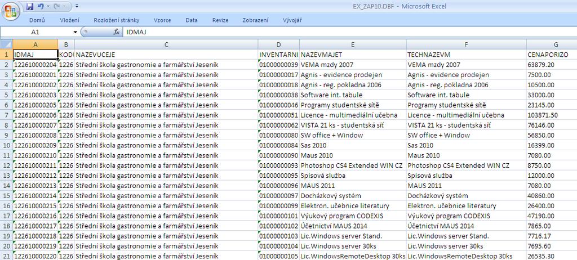Select row 7 header
577x260 pixels.
(x=6, y=115)
